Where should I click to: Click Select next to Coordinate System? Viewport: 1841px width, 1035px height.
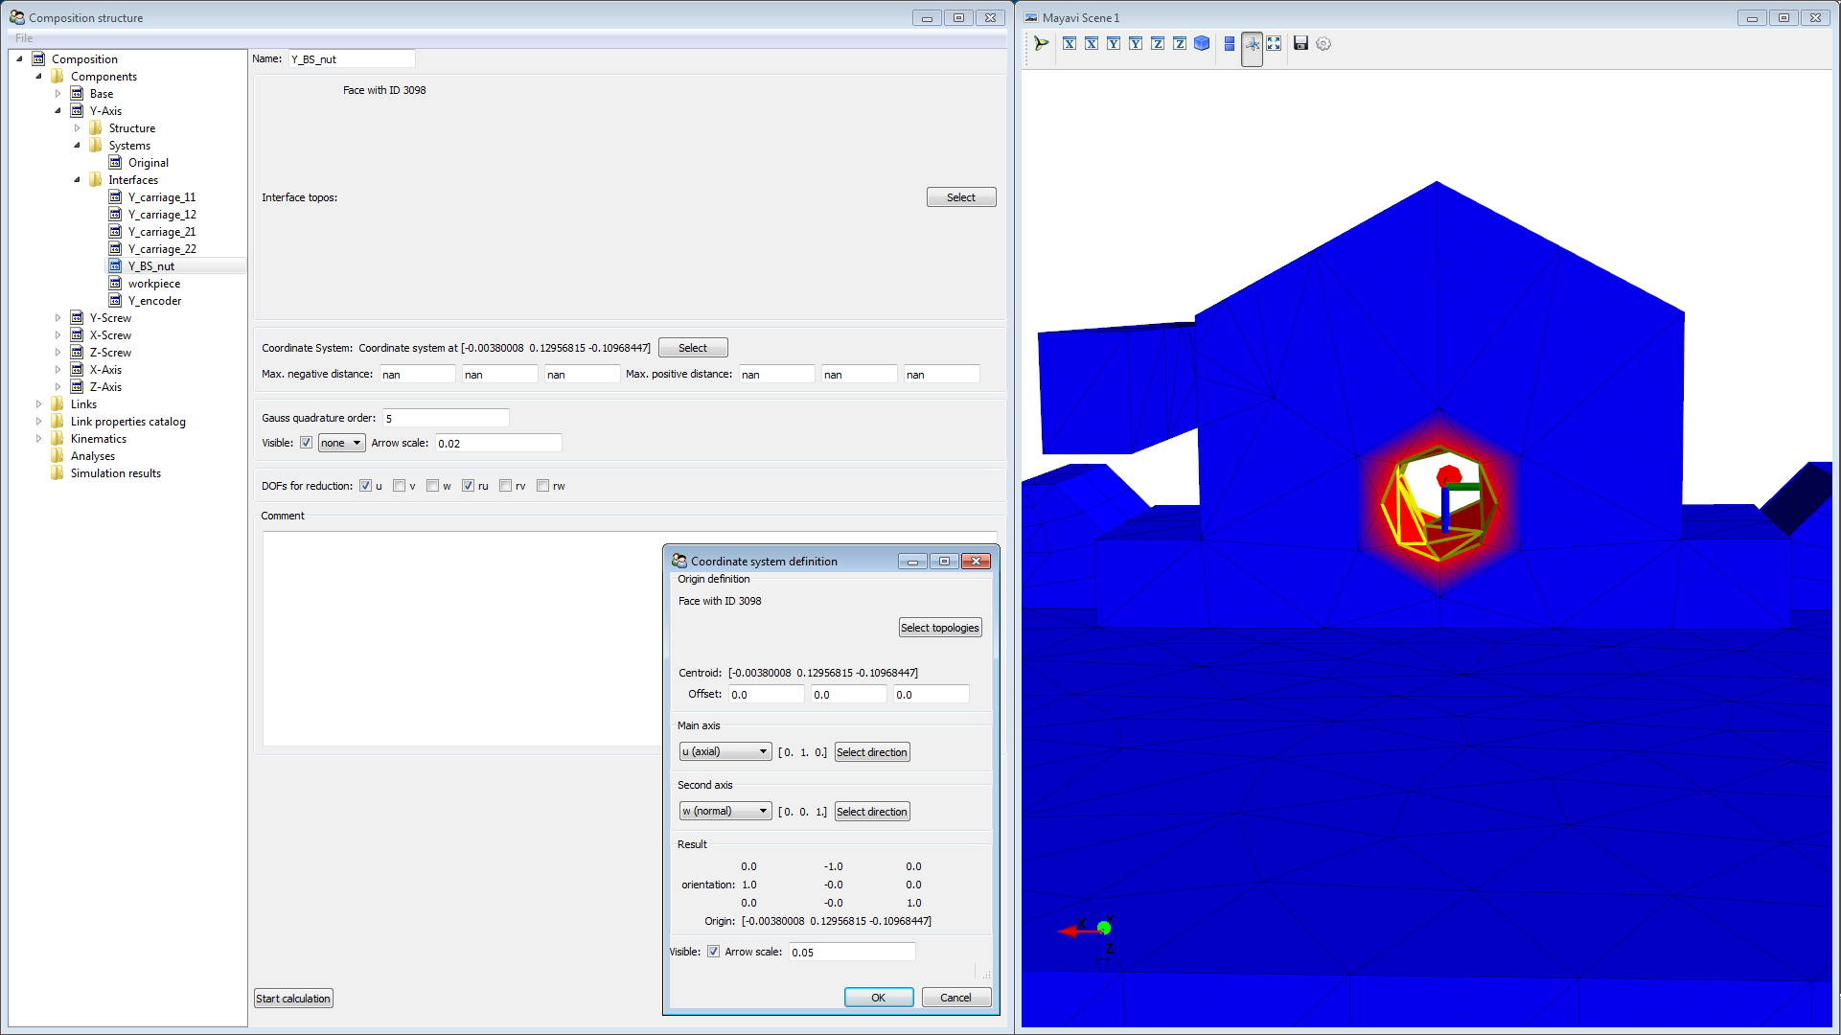click(x=693, y=348)
